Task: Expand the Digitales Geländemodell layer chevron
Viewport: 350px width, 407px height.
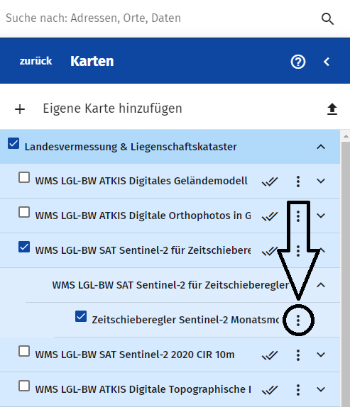Action: pyautogui.click(x=321, y=181)
